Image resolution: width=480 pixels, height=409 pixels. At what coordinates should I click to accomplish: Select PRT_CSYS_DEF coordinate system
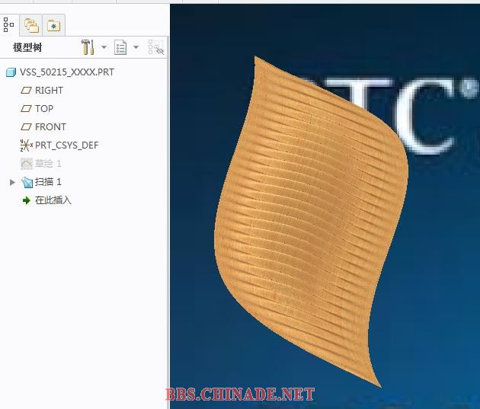point(67,145)
